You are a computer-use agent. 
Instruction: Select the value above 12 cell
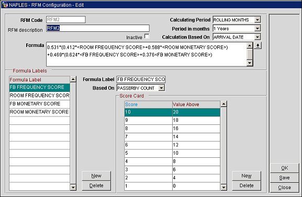point(196,145)
